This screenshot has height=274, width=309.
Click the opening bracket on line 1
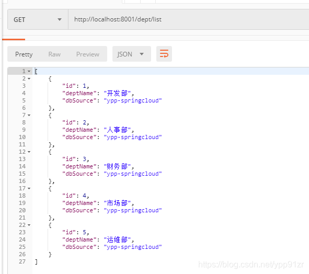[x=36, y=71]
